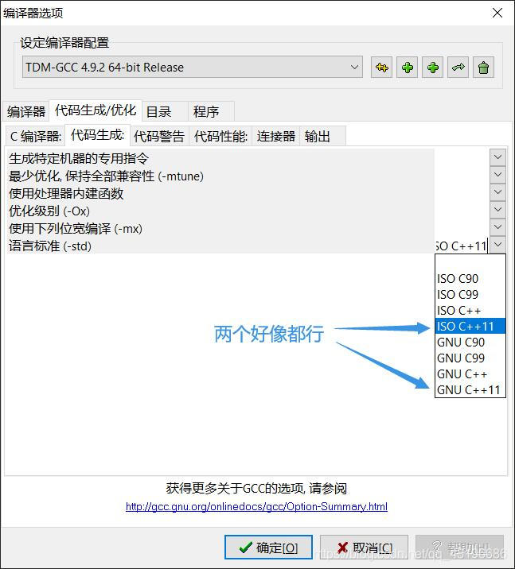This screenshot has height=569, width=515.
Task: Open the 代码警告 sub-tab
Action: tap(159, 137)
